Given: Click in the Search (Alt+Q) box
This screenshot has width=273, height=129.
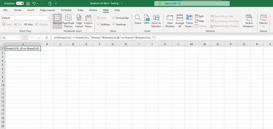Looking at the screenshot, I should (192, 3).
